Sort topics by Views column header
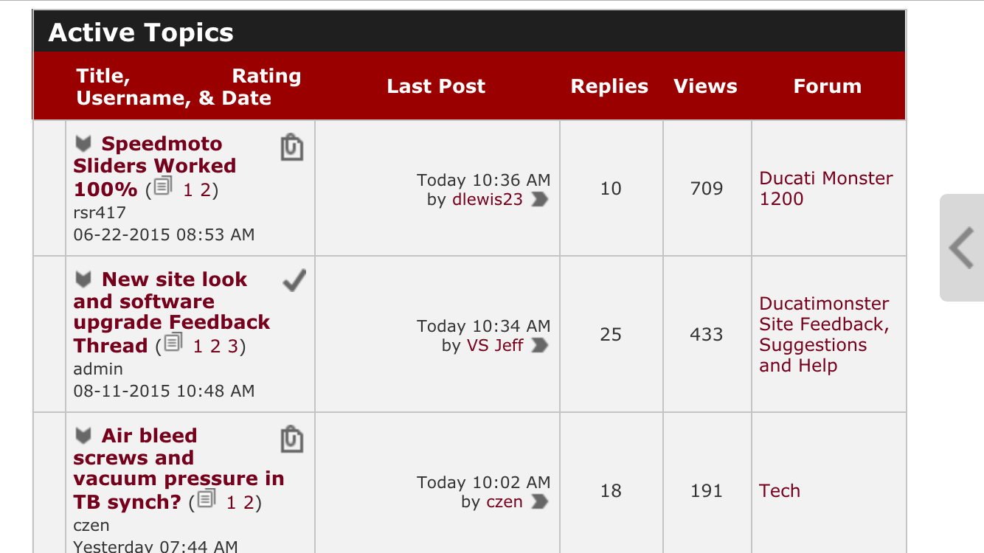 tap(705, 86)
